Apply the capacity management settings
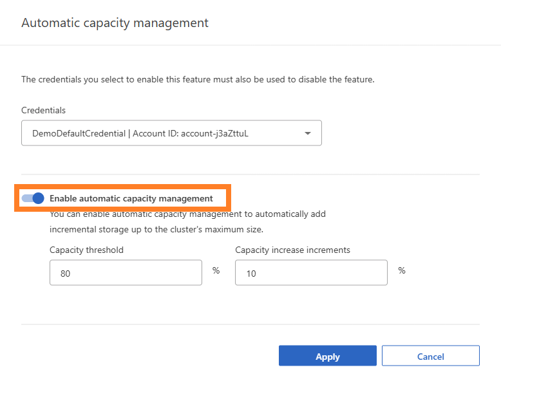Image resolution: width=548 pixels, height=419 pixels. point(327,355)
